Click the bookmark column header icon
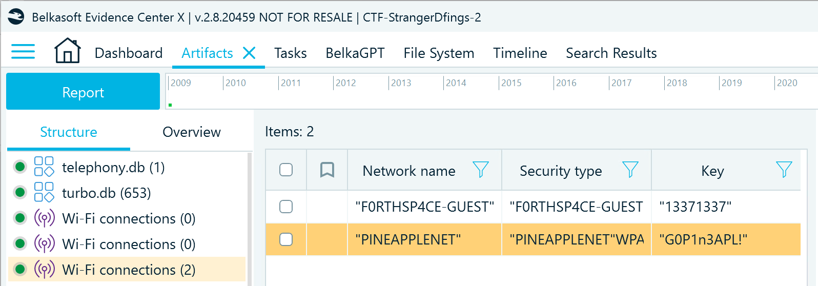818x286 pixels. click(327, 170)
